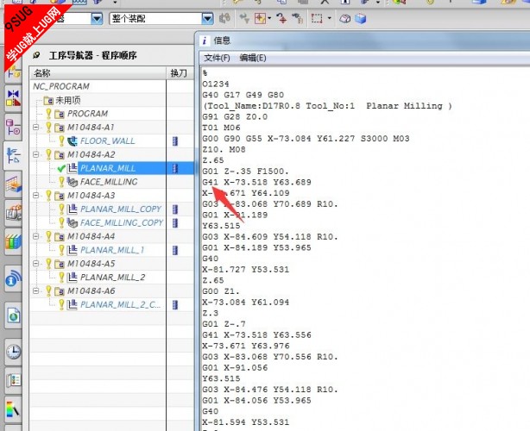Image resolution: width=530 pixels, height=431 pixels.
Task: Click the 名称 column header
Action: (98, 73)
